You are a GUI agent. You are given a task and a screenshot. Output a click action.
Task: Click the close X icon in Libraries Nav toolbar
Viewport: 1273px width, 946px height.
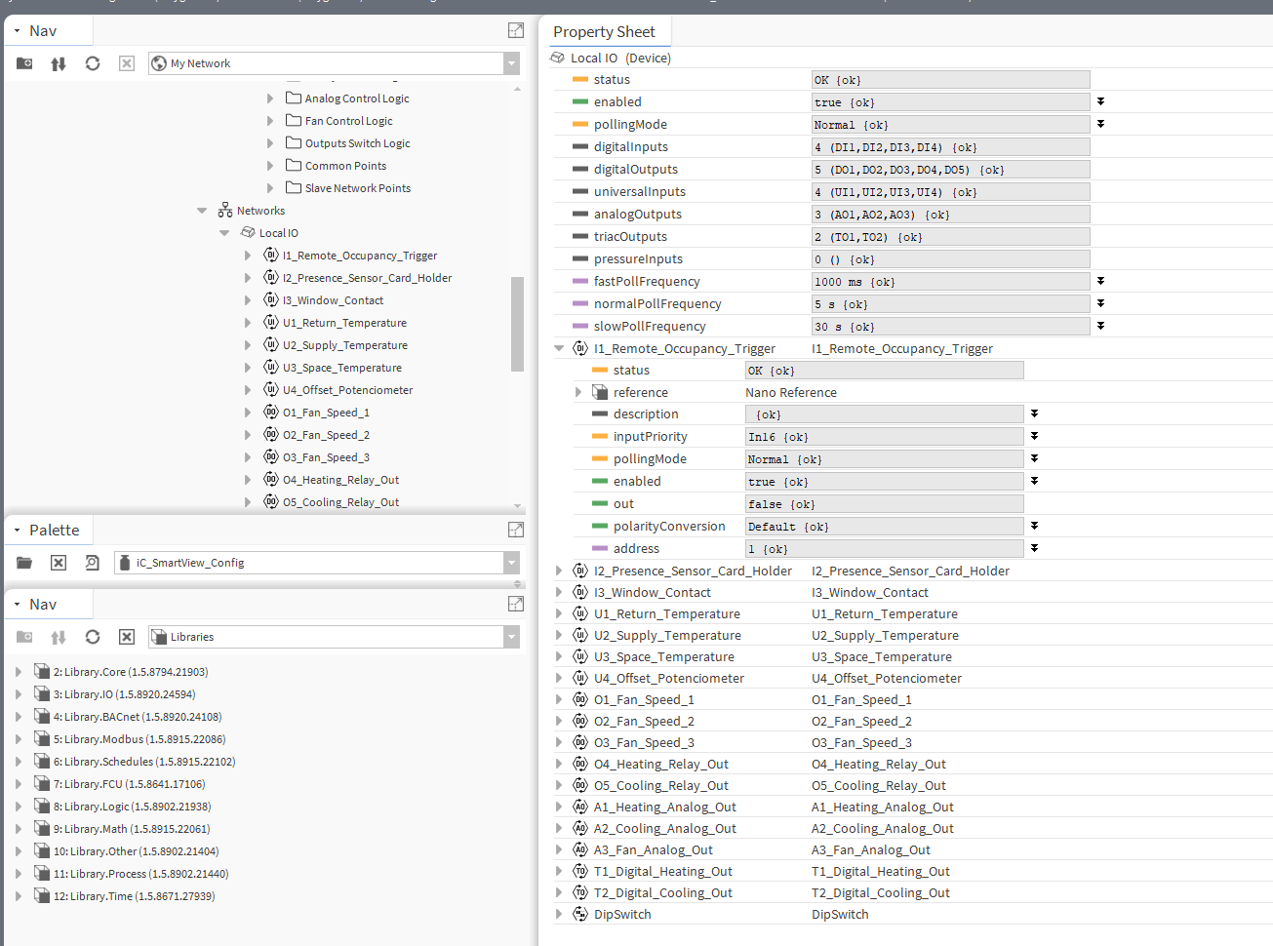click(127, 637)
